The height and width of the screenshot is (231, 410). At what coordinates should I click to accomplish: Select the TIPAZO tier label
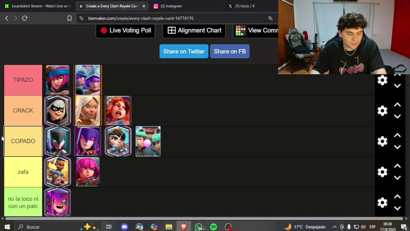point(23,80)
